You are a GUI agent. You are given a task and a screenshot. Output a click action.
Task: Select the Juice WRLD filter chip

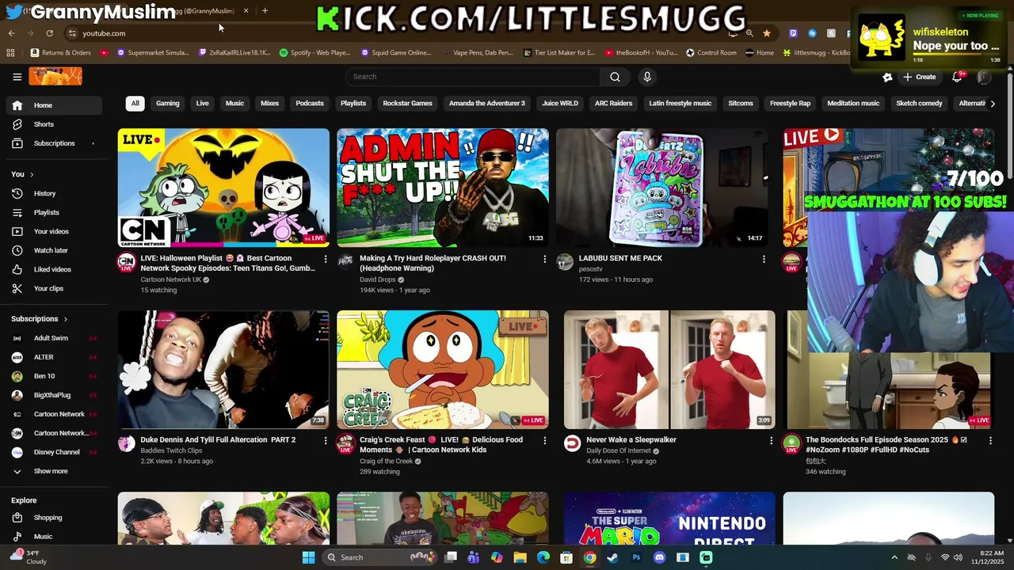pos(560,104)
